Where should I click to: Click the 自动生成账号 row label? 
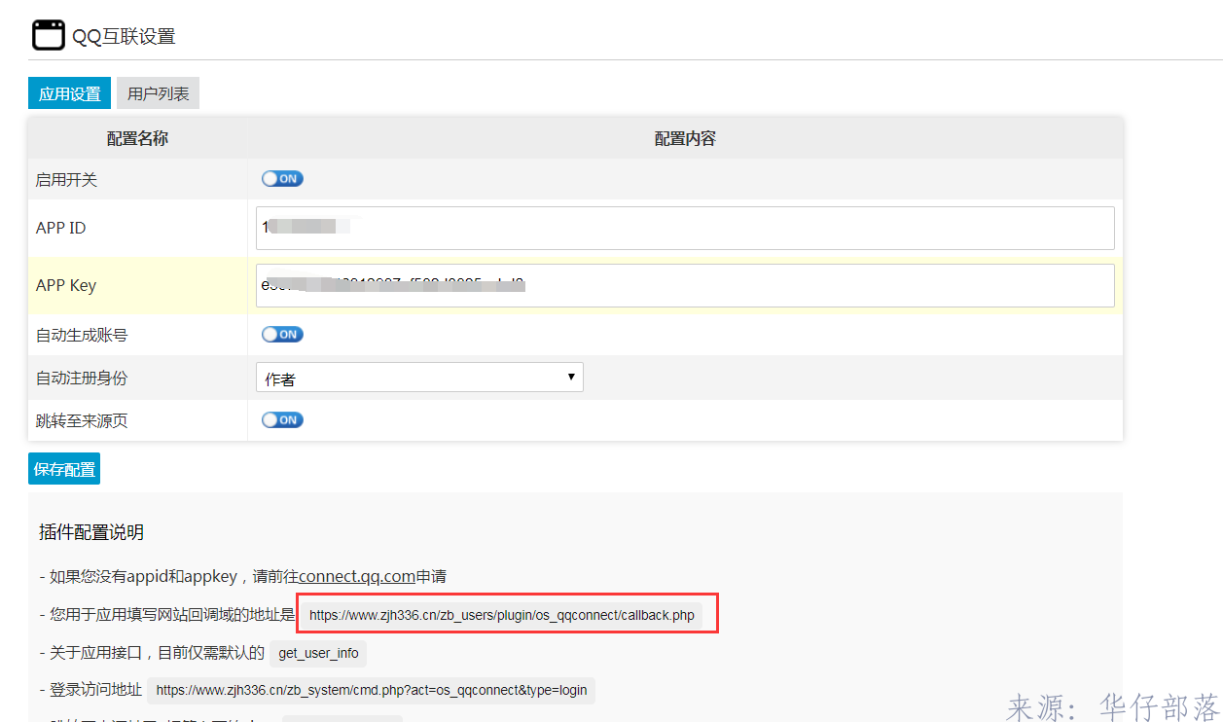82,335
